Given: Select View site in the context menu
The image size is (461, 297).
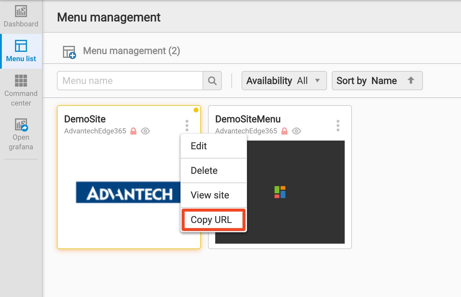Looking at the screenshot, I should (x=213, y=195).
